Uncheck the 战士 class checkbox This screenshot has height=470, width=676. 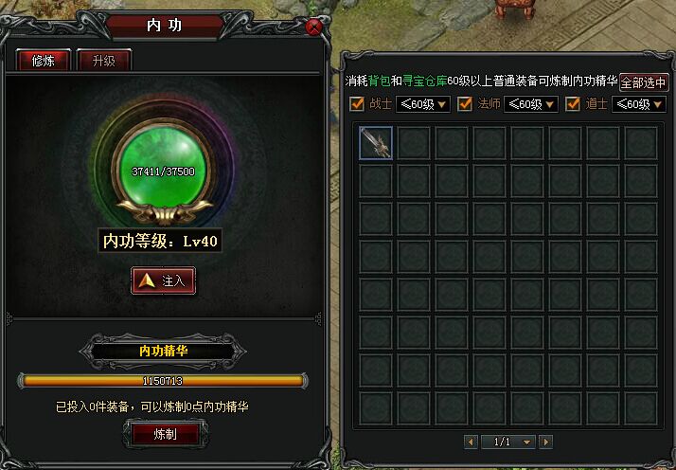click(x=357, y=104)
